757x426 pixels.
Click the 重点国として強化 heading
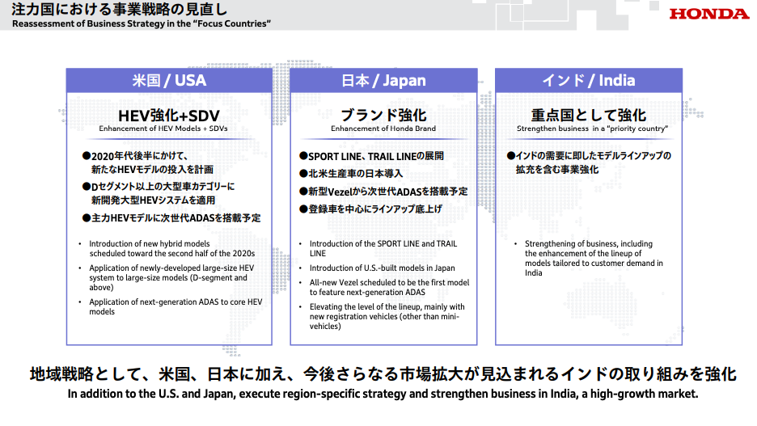tap(588, 115)
